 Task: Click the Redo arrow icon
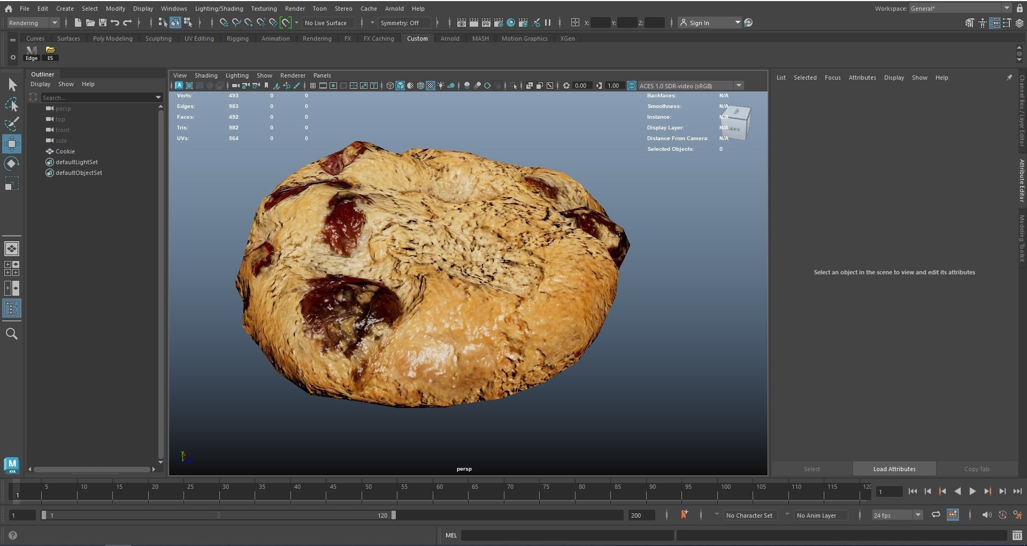127,22
